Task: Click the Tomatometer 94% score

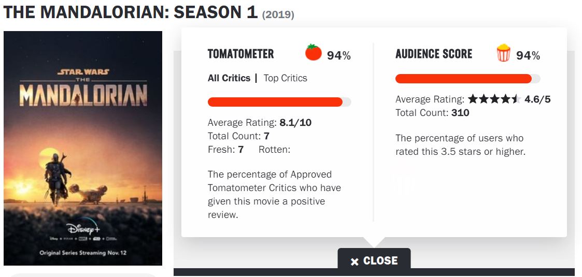Action: point(339,55)
